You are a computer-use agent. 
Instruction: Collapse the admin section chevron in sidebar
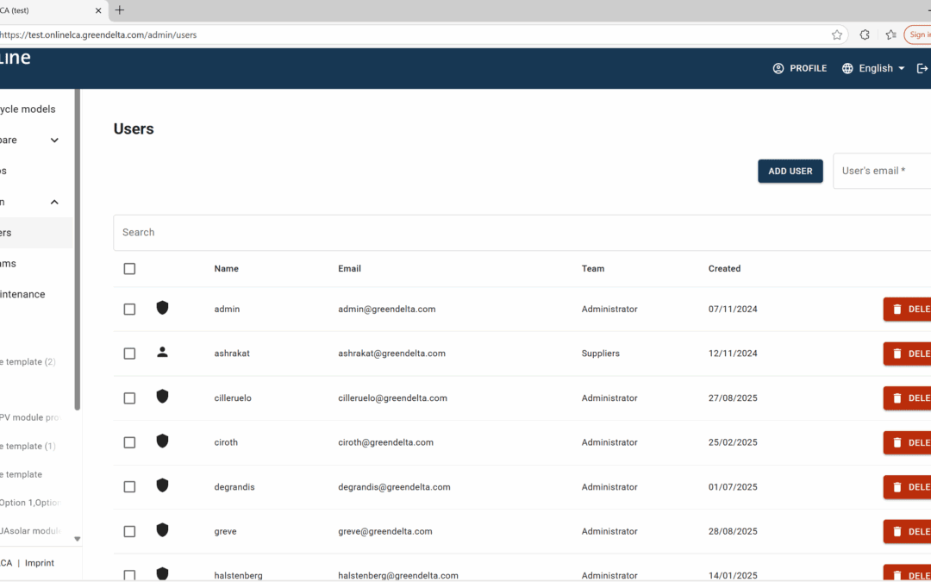(54, 202)
